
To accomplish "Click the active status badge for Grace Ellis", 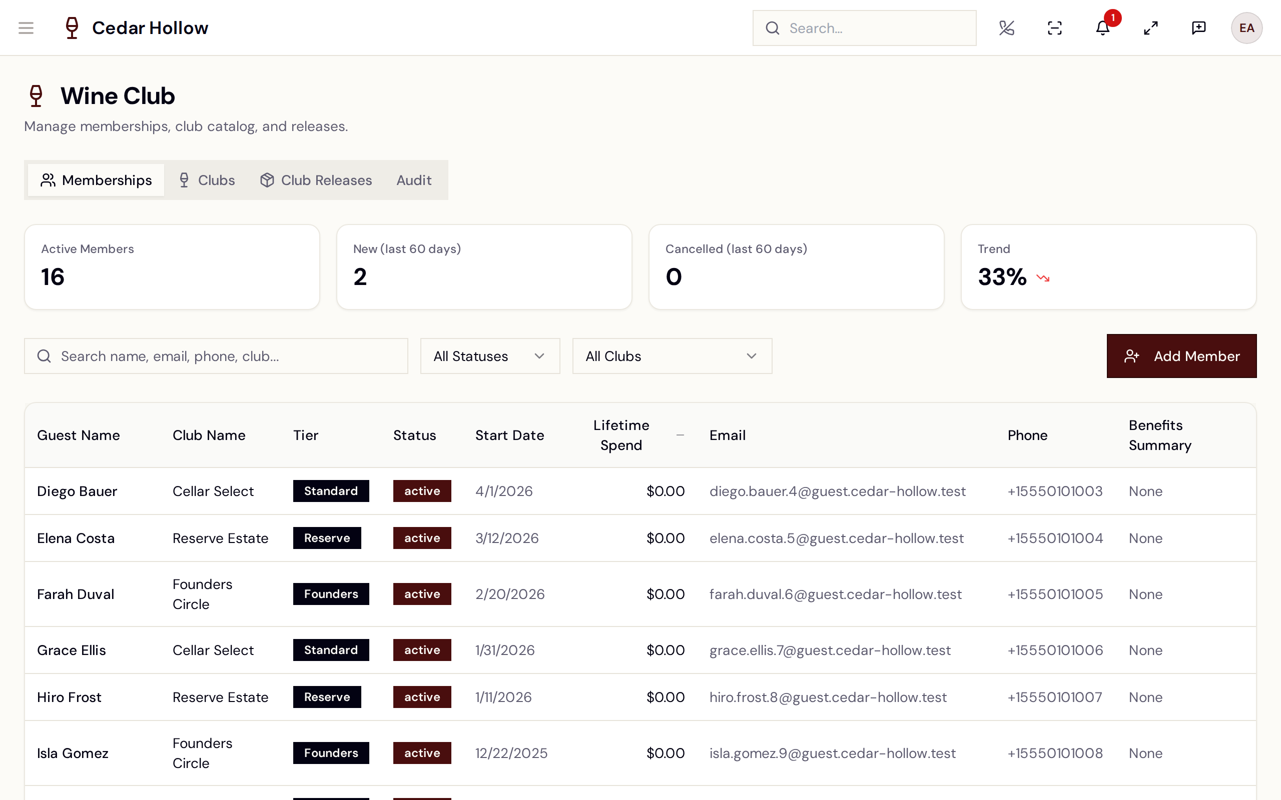I will pyautogui.click(x=422, y=649).
